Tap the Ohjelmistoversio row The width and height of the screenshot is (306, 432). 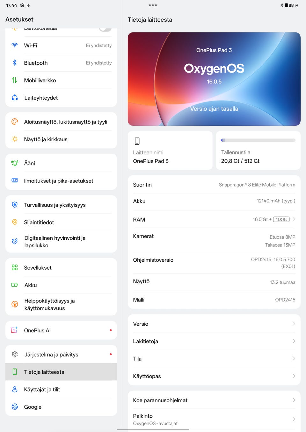click(214, 263)
